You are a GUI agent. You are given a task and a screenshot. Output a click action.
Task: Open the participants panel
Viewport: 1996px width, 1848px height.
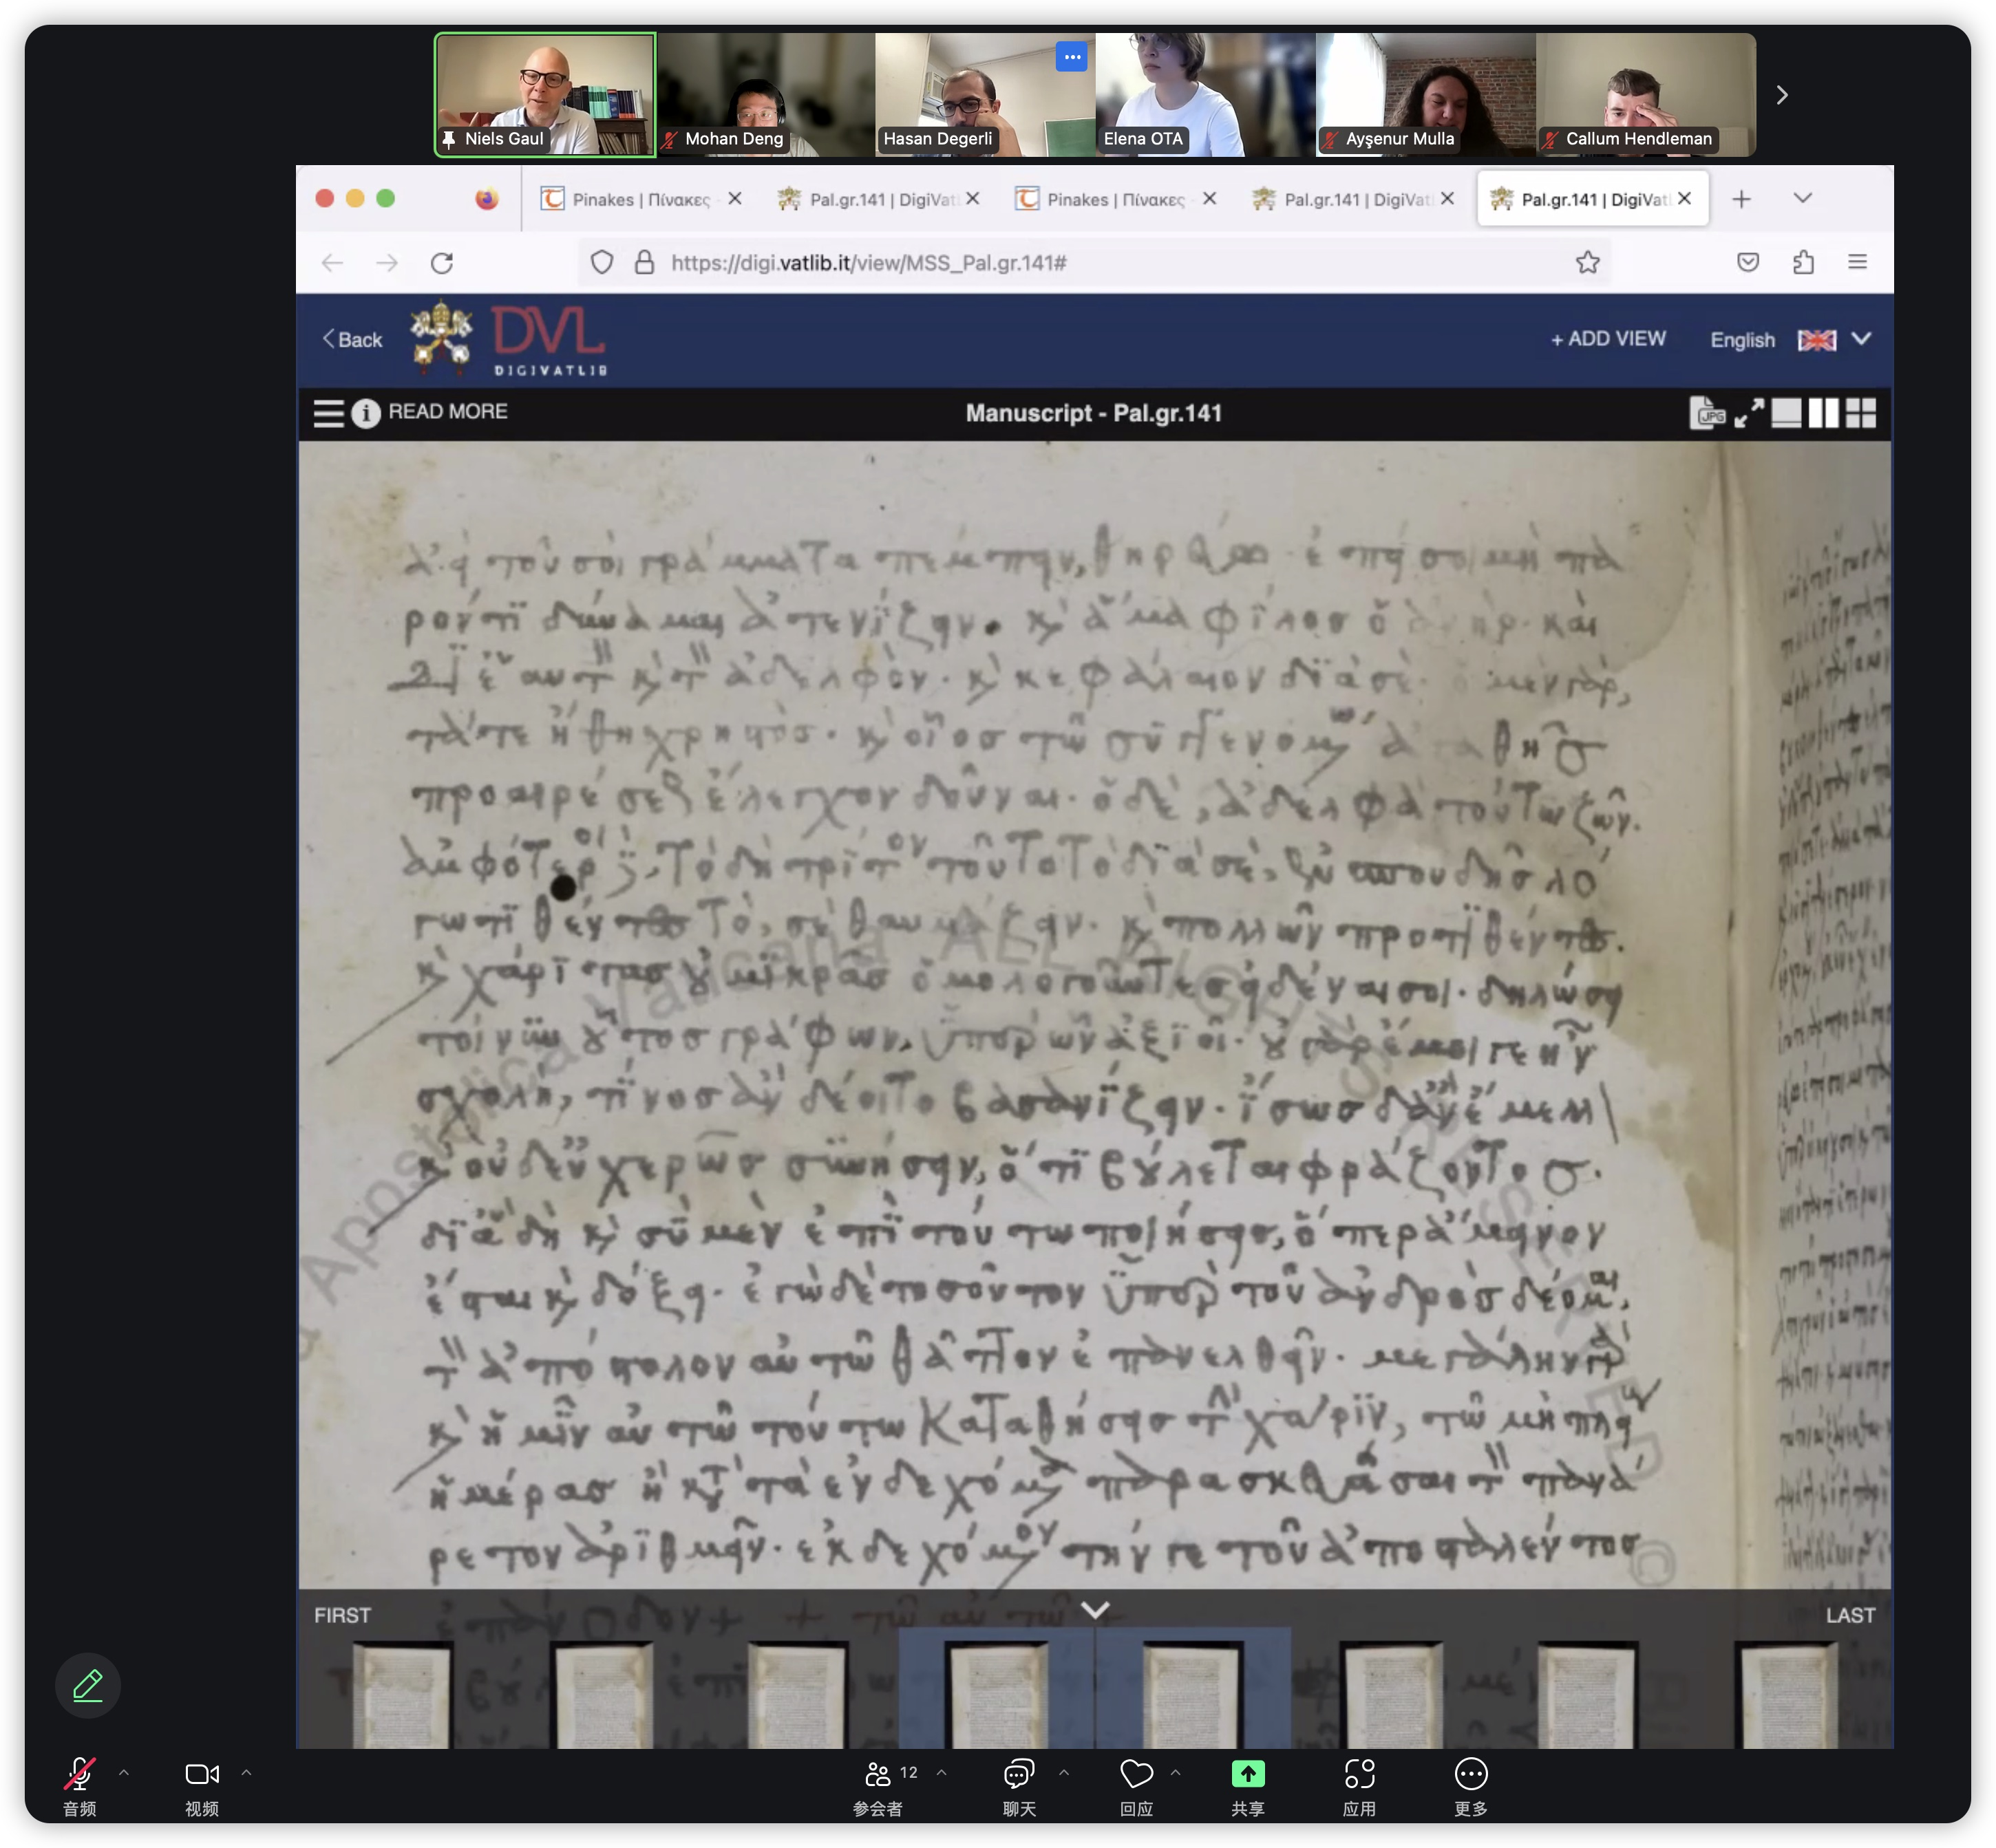pyautogui.click(x=878, y=1774)
